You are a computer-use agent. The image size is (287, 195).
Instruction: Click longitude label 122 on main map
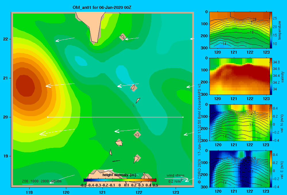point(139,192)
